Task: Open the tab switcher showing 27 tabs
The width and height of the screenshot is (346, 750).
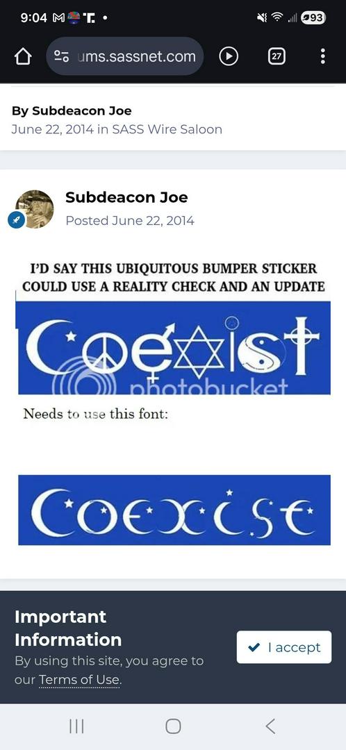Action: 276,56
